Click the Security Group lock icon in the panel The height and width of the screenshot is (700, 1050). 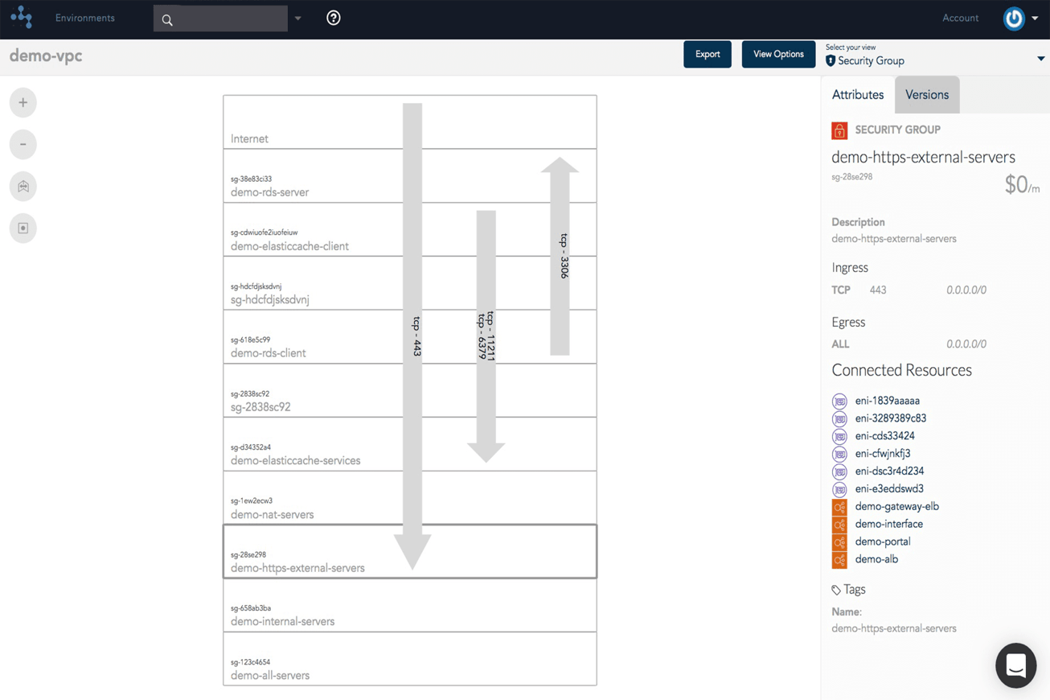pos(839,130)
